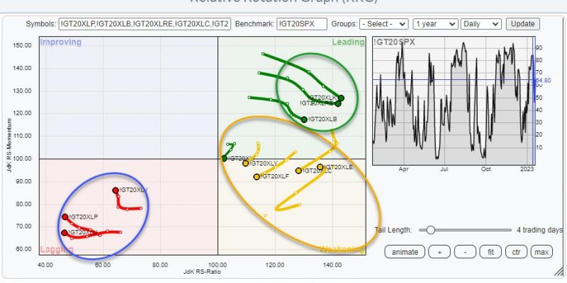567x283 pixels.
Task: Click the max button
Action: [541, 252]
